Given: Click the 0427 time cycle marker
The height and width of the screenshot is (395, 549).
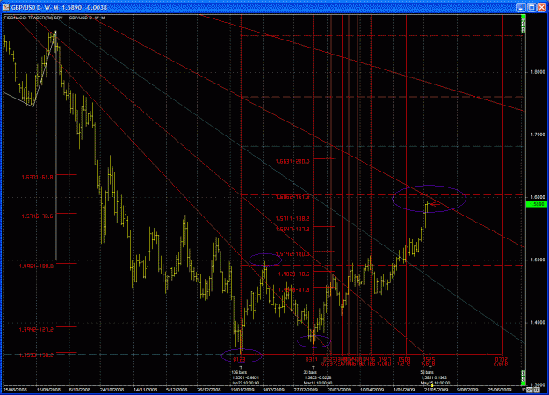Looking at the screenshot, I should point(385,360).
